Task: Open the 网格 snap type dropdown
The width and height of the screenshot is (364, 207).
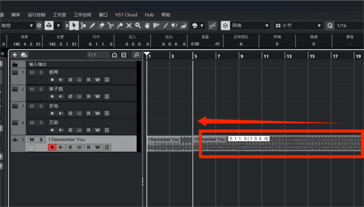Action: click(x=251, y=26)
